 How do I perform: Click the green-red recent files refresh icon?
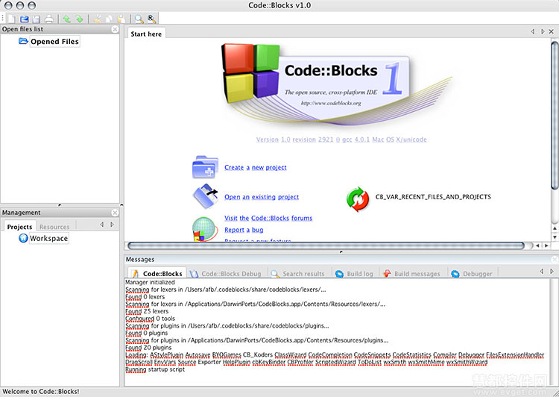click(x=358, y=199)
